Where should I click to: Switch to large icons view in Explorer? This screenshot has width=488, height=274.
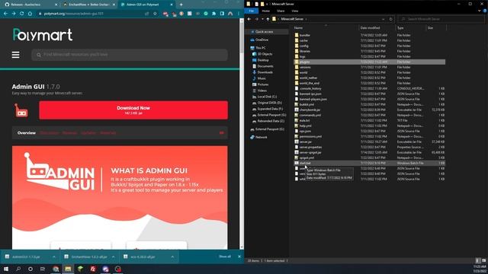pos(483,260)
